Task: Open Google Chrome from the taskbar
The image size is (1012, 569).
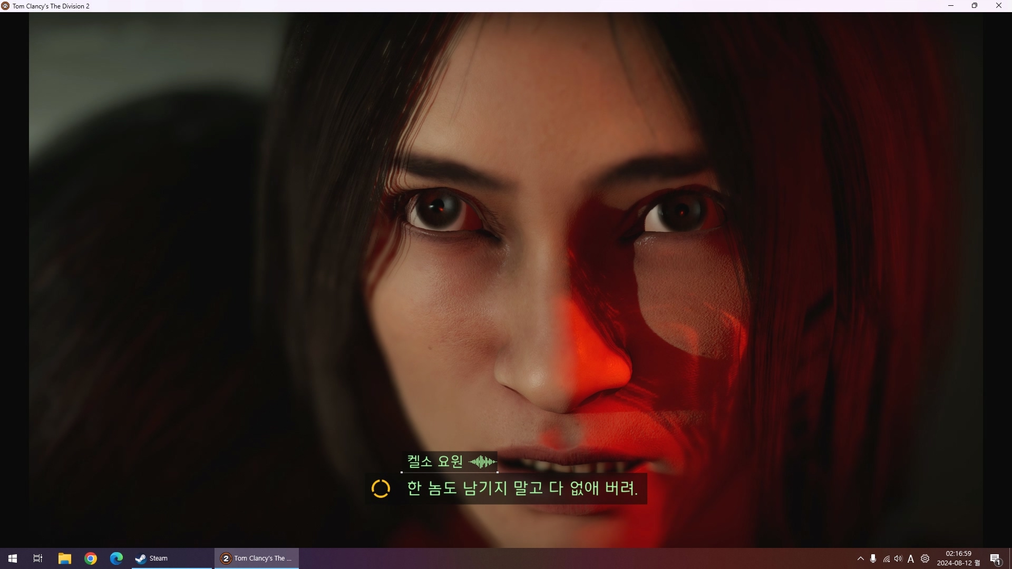Action: coord(91,558)
